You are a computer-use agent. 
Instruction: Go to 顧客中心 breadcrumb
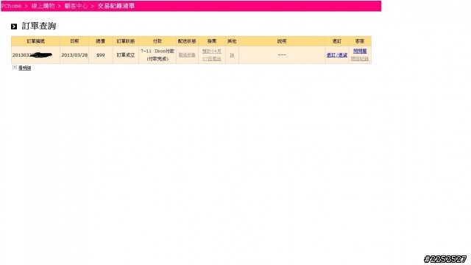pos(76,6)
